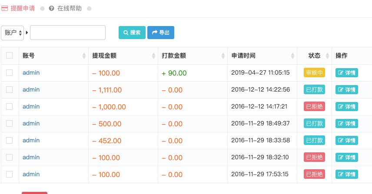Sort by 账号 column arrows

(x=84, y=56)
